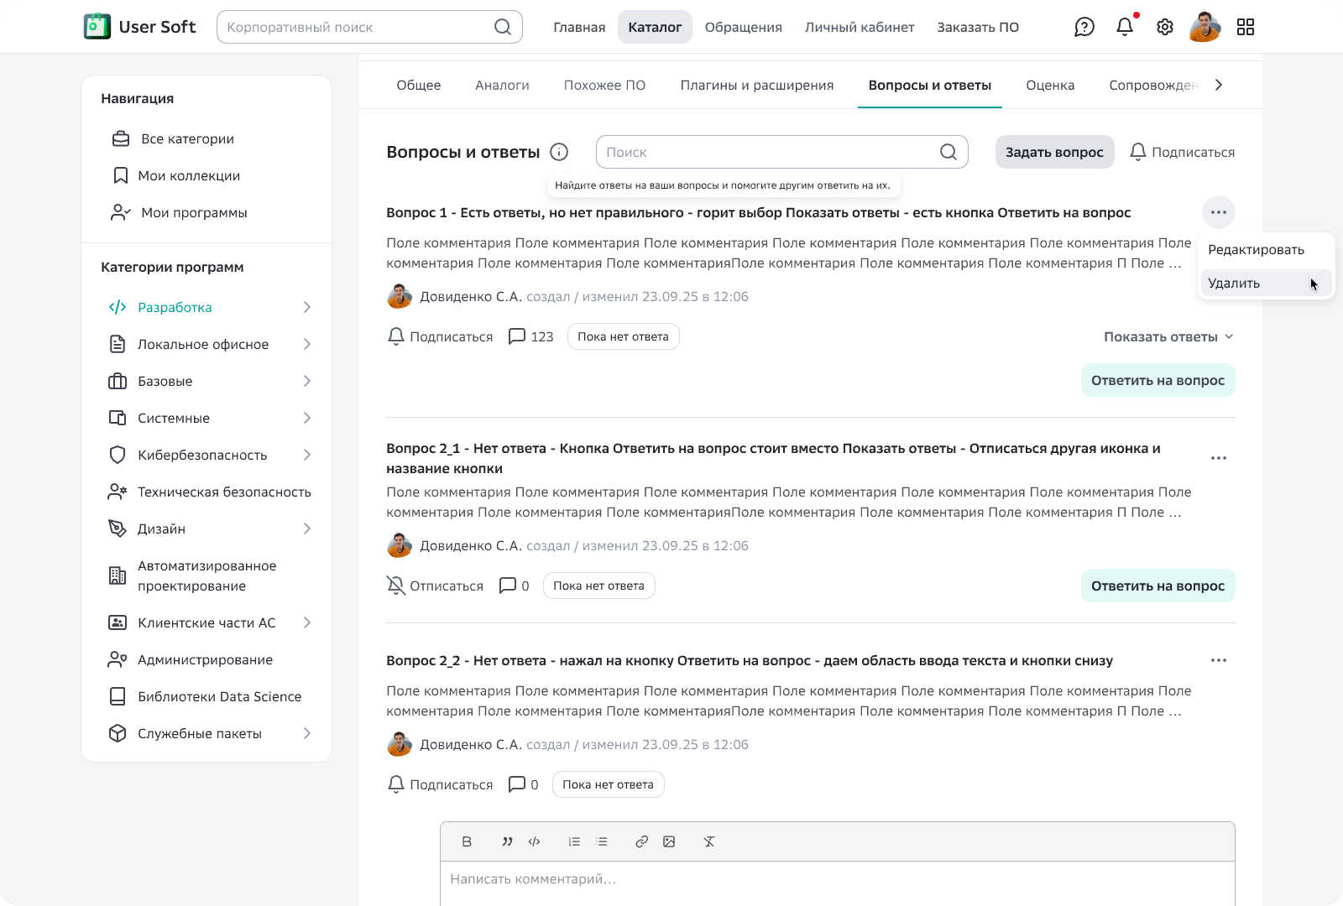The image size is (1343, 906).
Task: Insert a code block in the comment editor
Action: point(534,841)
